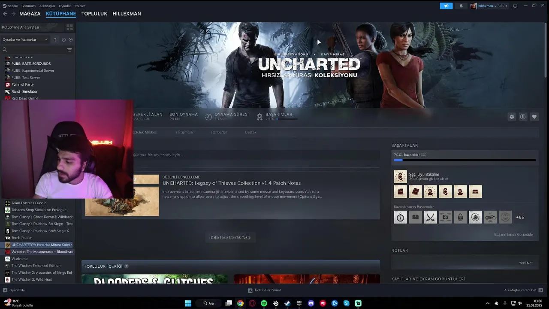
Task: Select Tomb Raider in the library list
Action: [x=21, y=238]
